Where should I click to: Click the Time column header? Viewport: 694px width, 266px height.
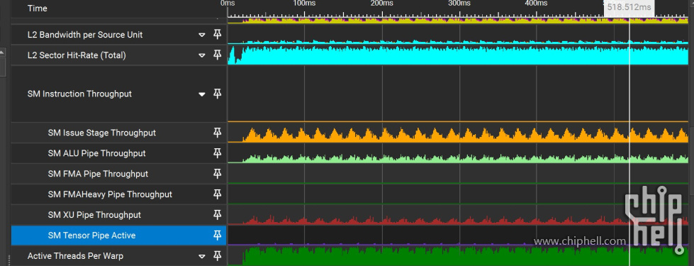click(37, 8)
